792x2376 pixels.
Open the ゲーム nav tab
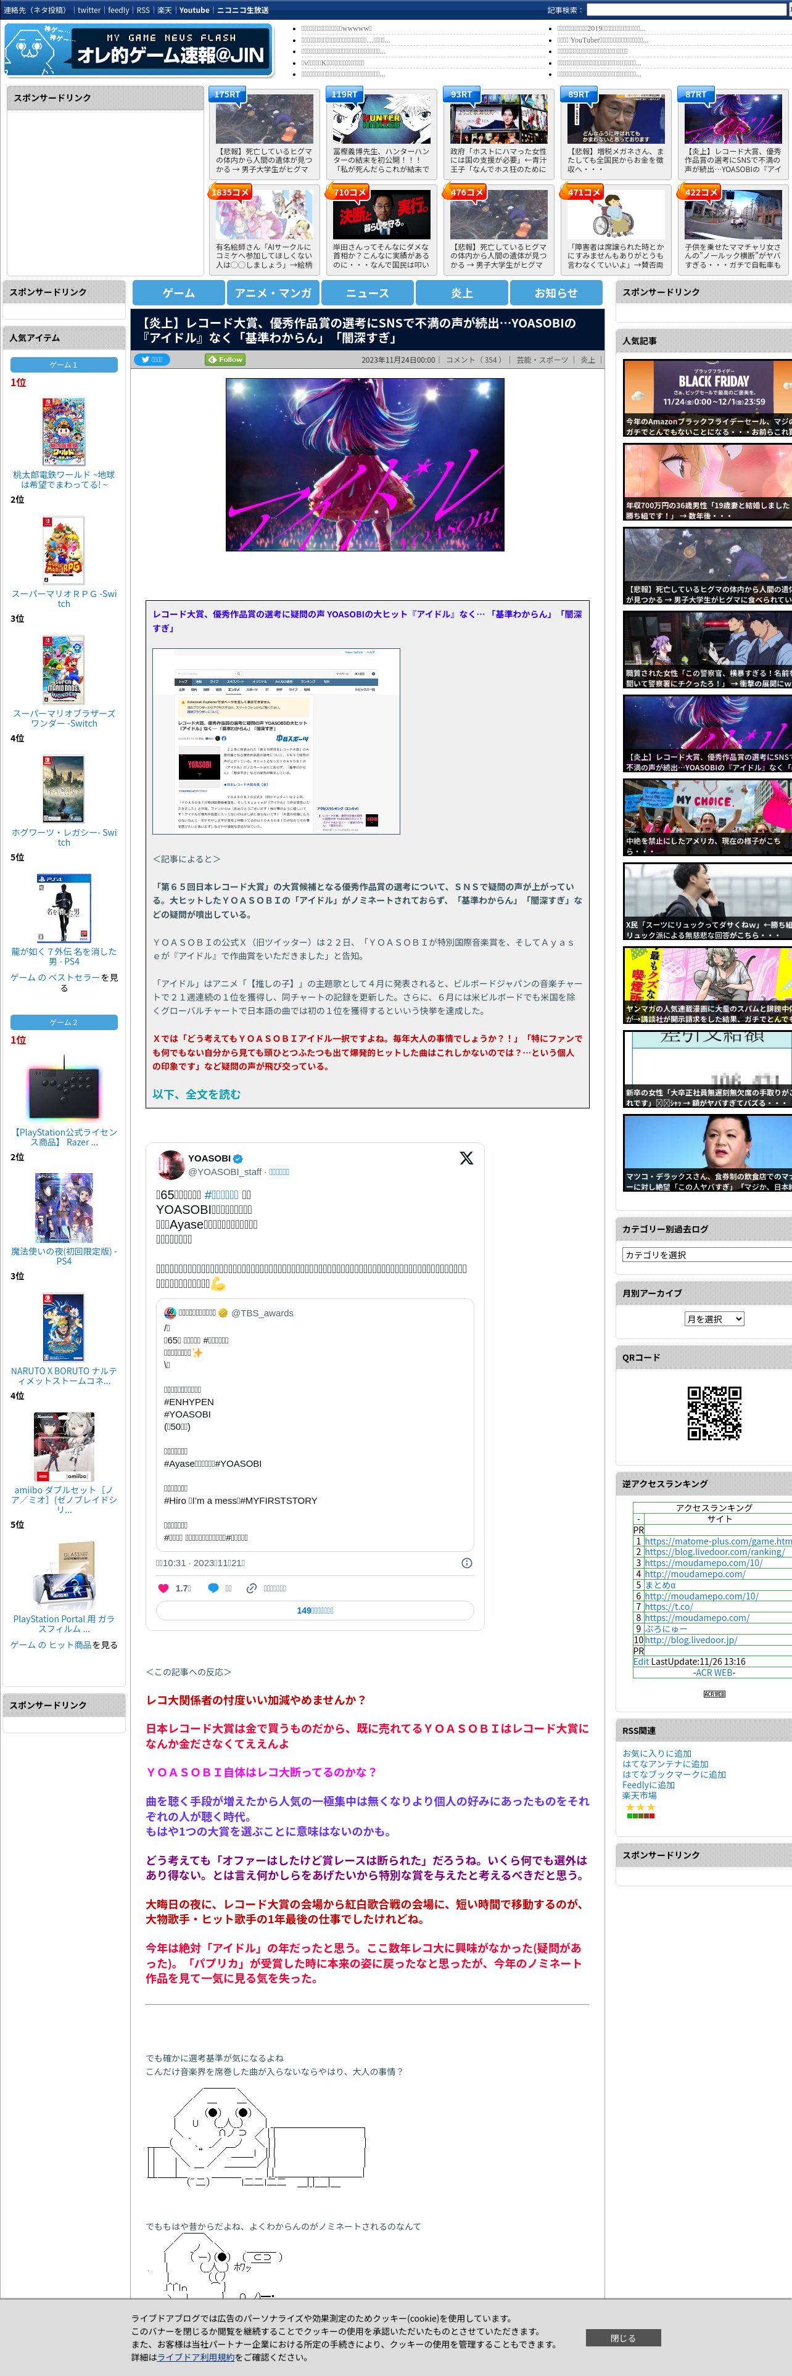click(179, 292)
